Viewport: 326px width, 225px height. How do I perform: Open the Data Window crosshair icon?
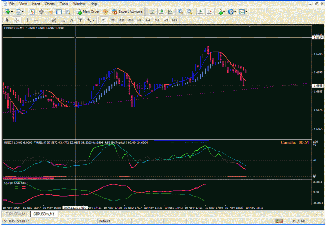tap(41, 12)
